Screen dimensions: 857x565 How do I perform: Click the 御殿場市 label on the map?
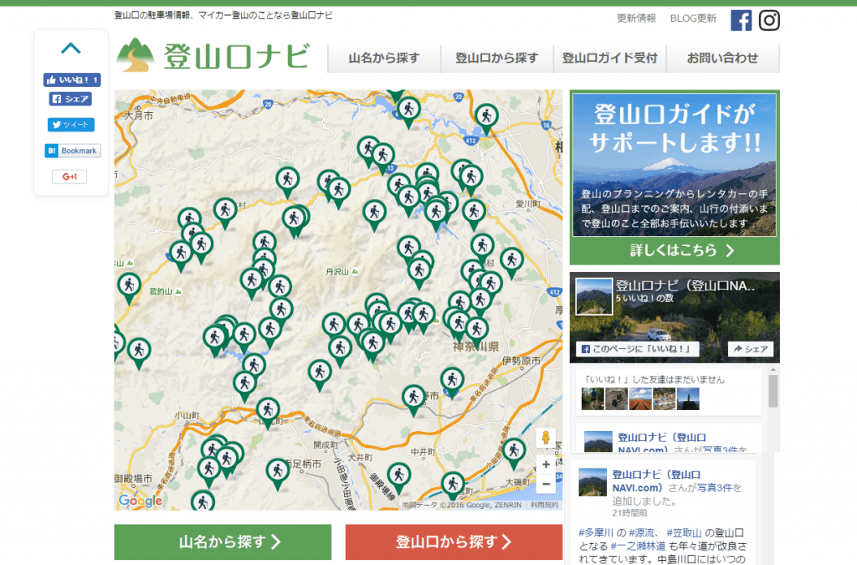tap(133, 479)
